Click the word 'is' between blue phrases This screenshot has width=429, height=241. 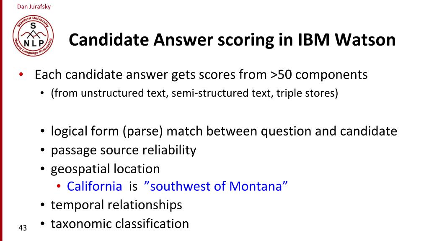133,186
